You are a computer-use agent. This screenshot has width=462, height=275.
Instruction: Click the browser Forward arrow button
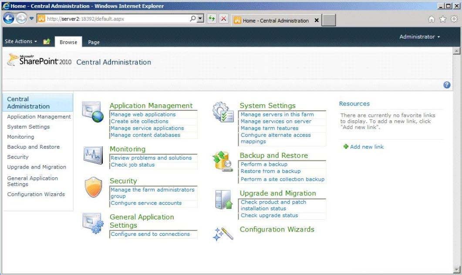(x=21, y=19)
